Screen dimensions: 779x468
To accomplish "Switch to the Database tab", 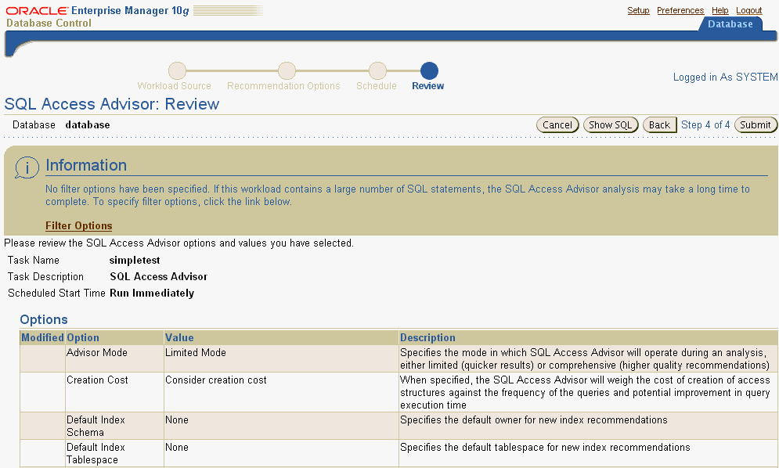I will 730,23.
